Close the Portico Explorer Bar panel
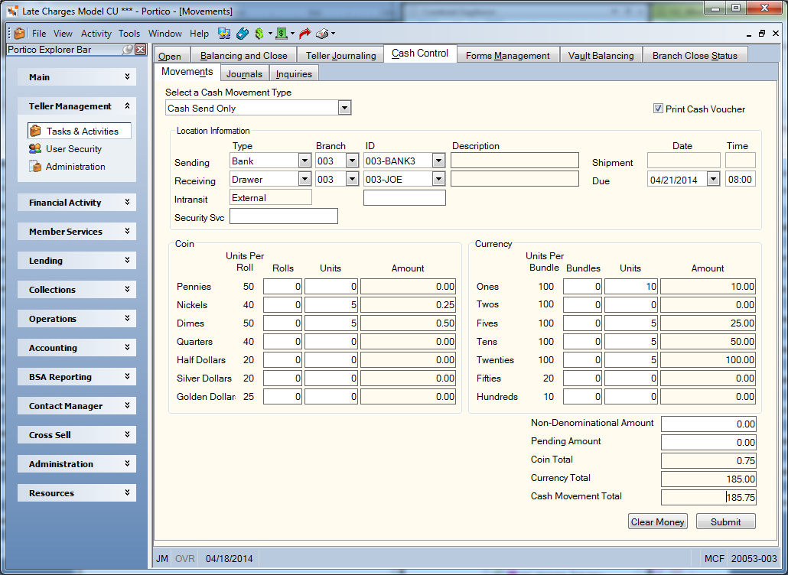Screen dimensions: 788x575 pyautogui.click(x=141, y=49)
